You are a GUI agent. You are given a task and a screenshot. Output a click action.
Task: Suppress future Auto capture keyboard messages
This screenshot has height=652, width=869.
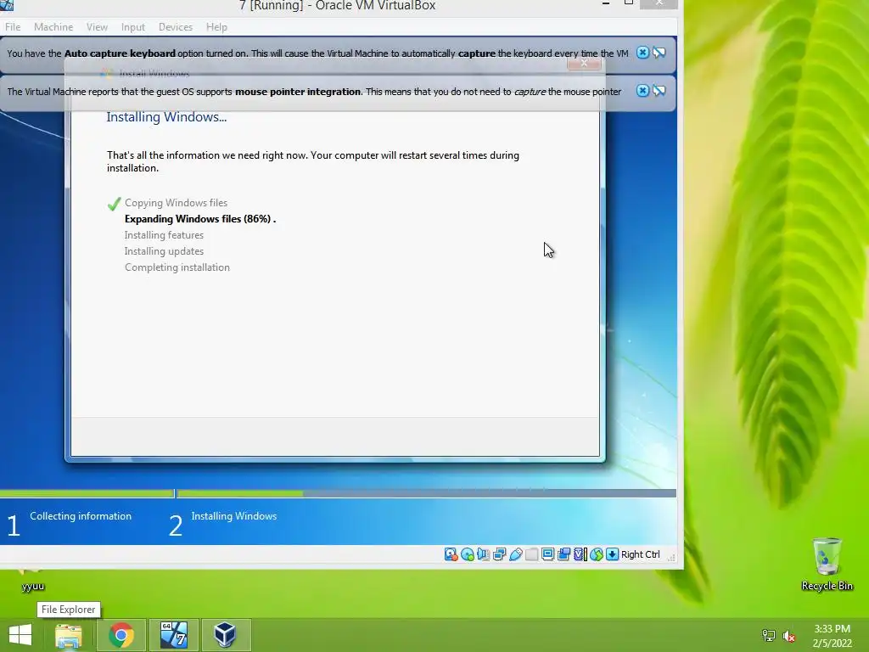point(659,53)
